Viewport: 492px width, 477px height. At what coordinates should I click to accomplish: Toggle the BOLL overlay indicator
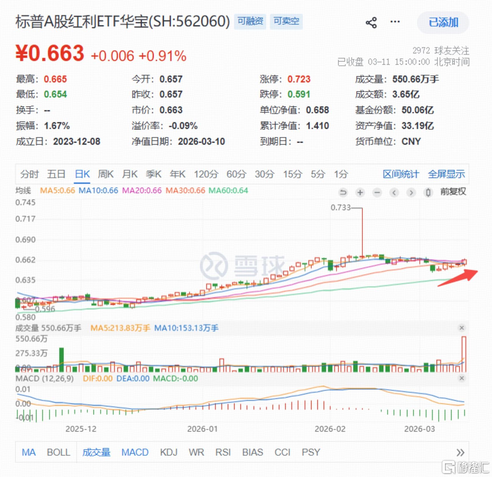pos(58,452)
